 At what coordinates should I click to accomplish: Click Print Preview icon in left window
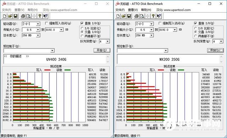pyautogui.click(x=28, y=16)
